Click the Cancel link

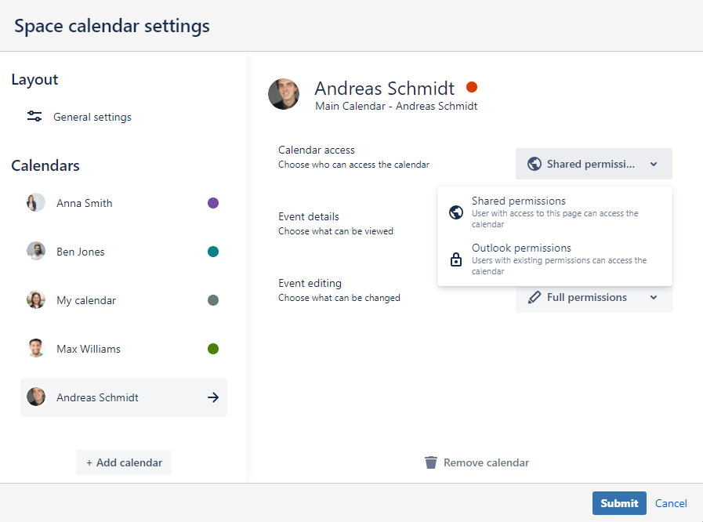[x=671, y=503]
